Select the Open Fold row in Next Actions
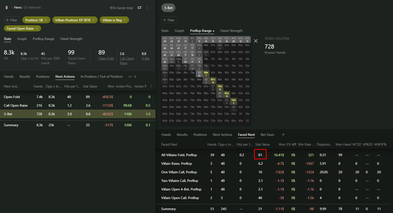The width and height of the screenshot is (393, 213). coord(77,97)
